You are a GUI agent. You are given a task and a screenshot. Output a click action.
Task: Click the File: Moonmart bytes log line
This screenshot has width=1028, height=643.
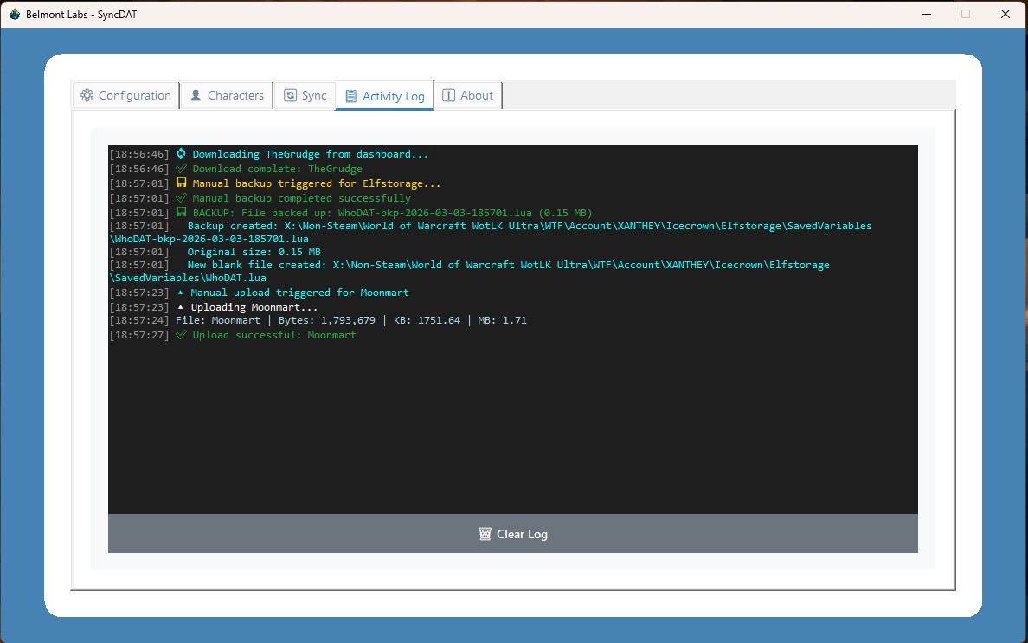[x=350, y=320]
